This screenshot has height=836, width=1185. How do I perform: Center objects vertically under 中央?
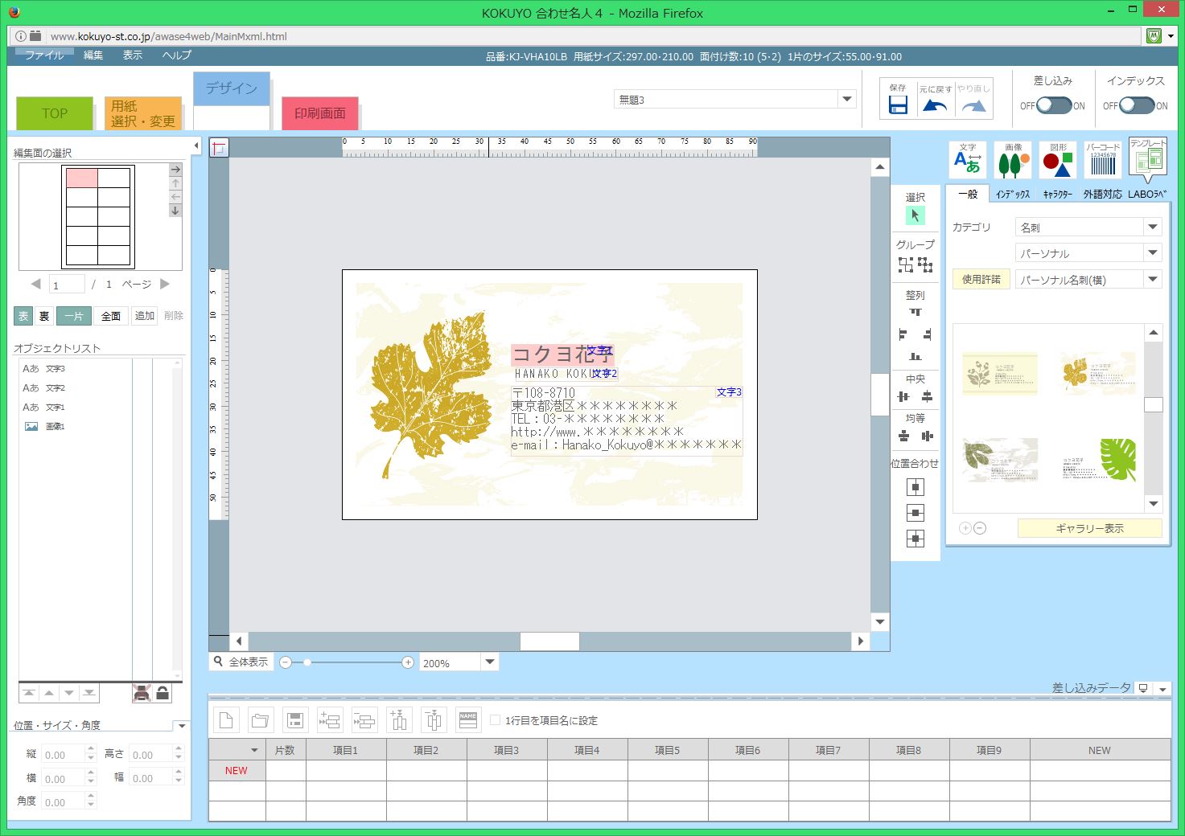click(927, 396)
